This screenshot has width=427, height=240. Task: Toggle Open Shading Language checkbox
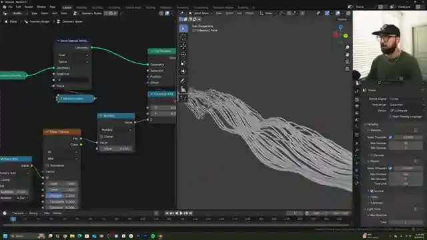coord(390,117)
